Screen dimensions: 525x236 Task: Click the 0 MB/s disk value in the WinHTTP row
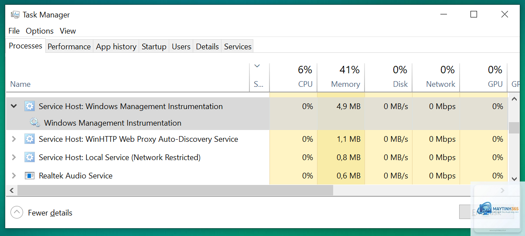[396, 139]
